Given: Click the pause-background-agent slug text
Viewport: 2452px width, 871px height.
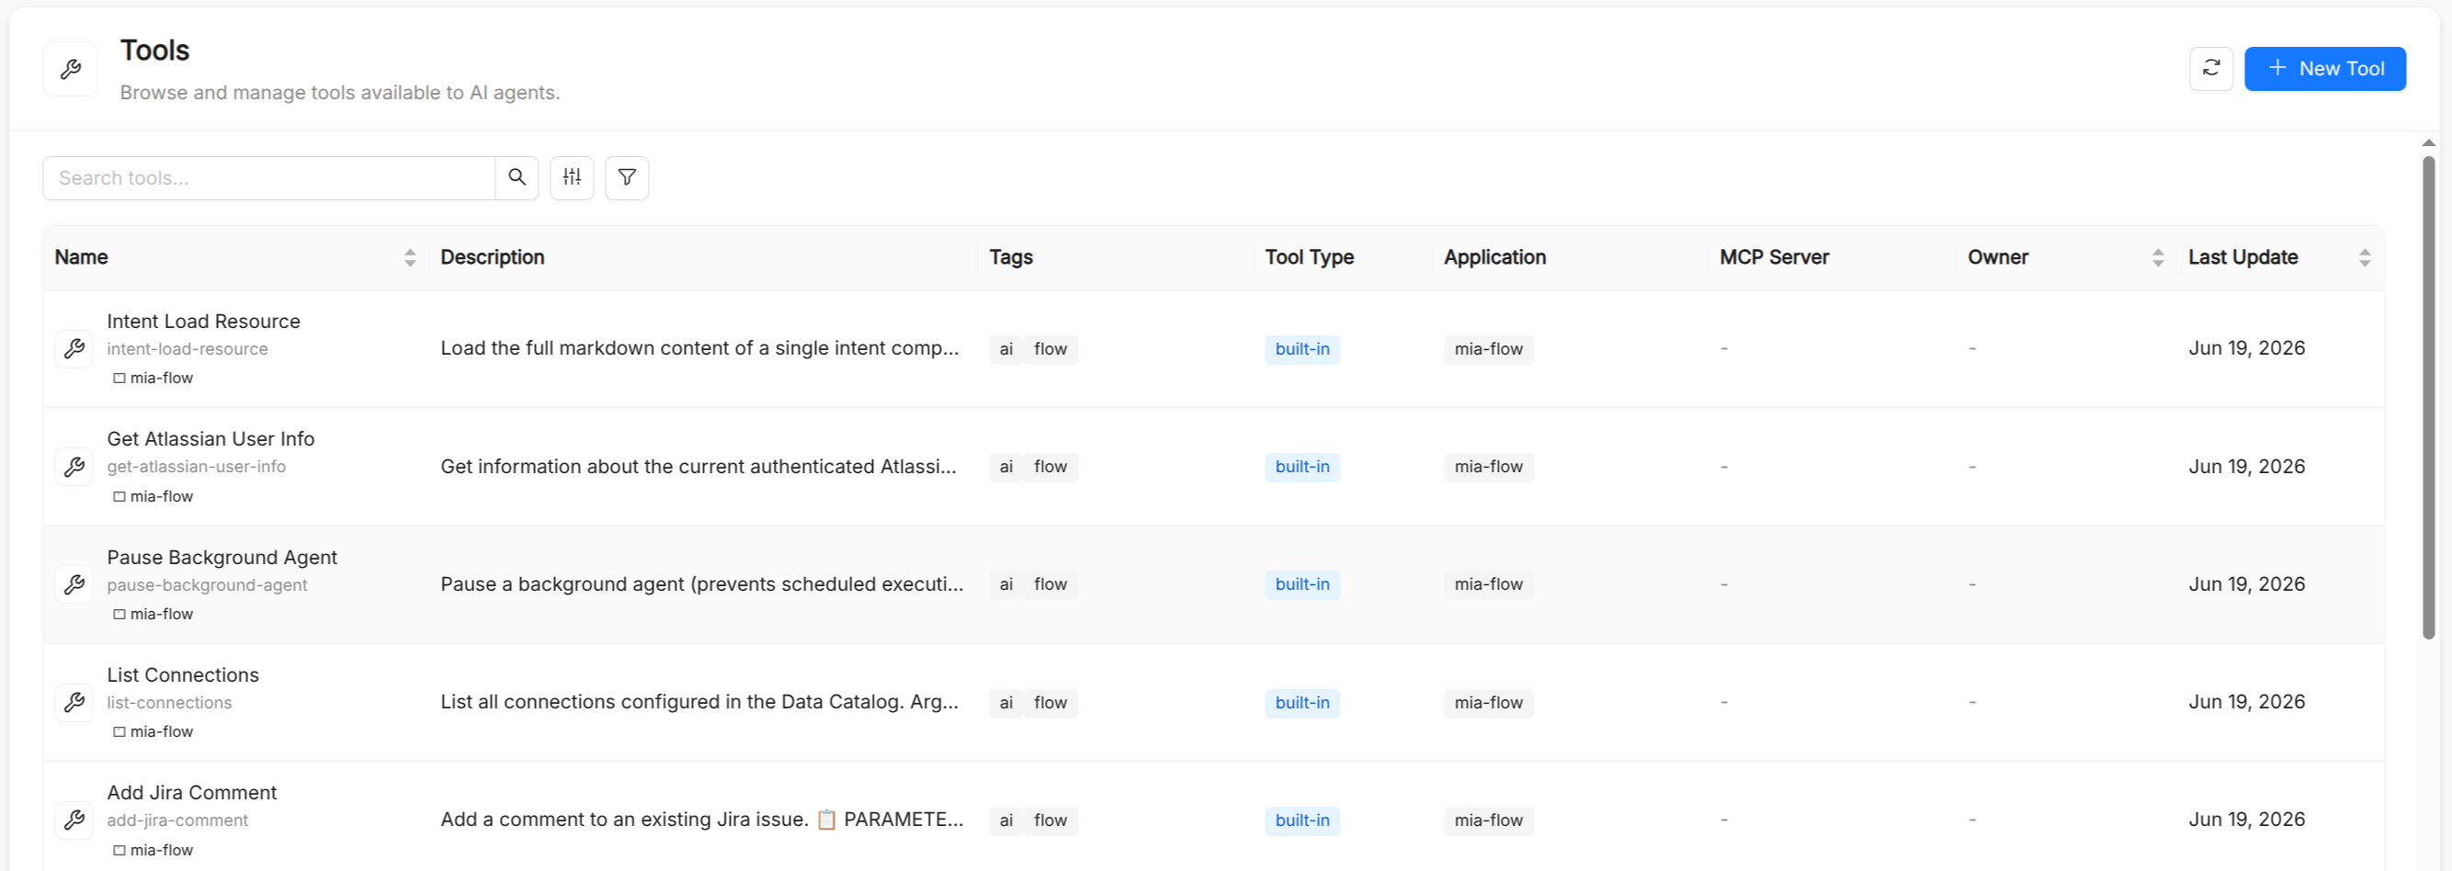Looking at the screenshot, I should click(x=207, y=585).
